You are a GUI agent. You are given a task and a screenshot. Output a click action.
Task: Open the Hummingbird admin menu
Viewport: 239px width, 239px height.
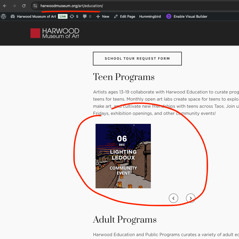pyautogui.click(x=150, y=16)
